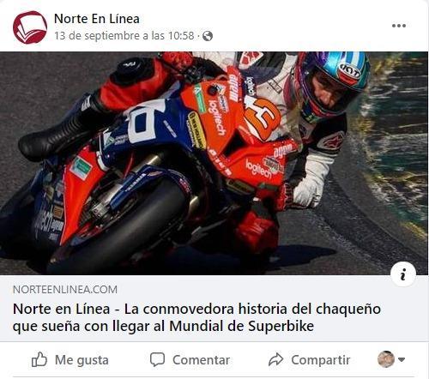The height and width of the screenshot is (379, 429).
Task: Click the Me gusta button label
Action: click(82, 360)
